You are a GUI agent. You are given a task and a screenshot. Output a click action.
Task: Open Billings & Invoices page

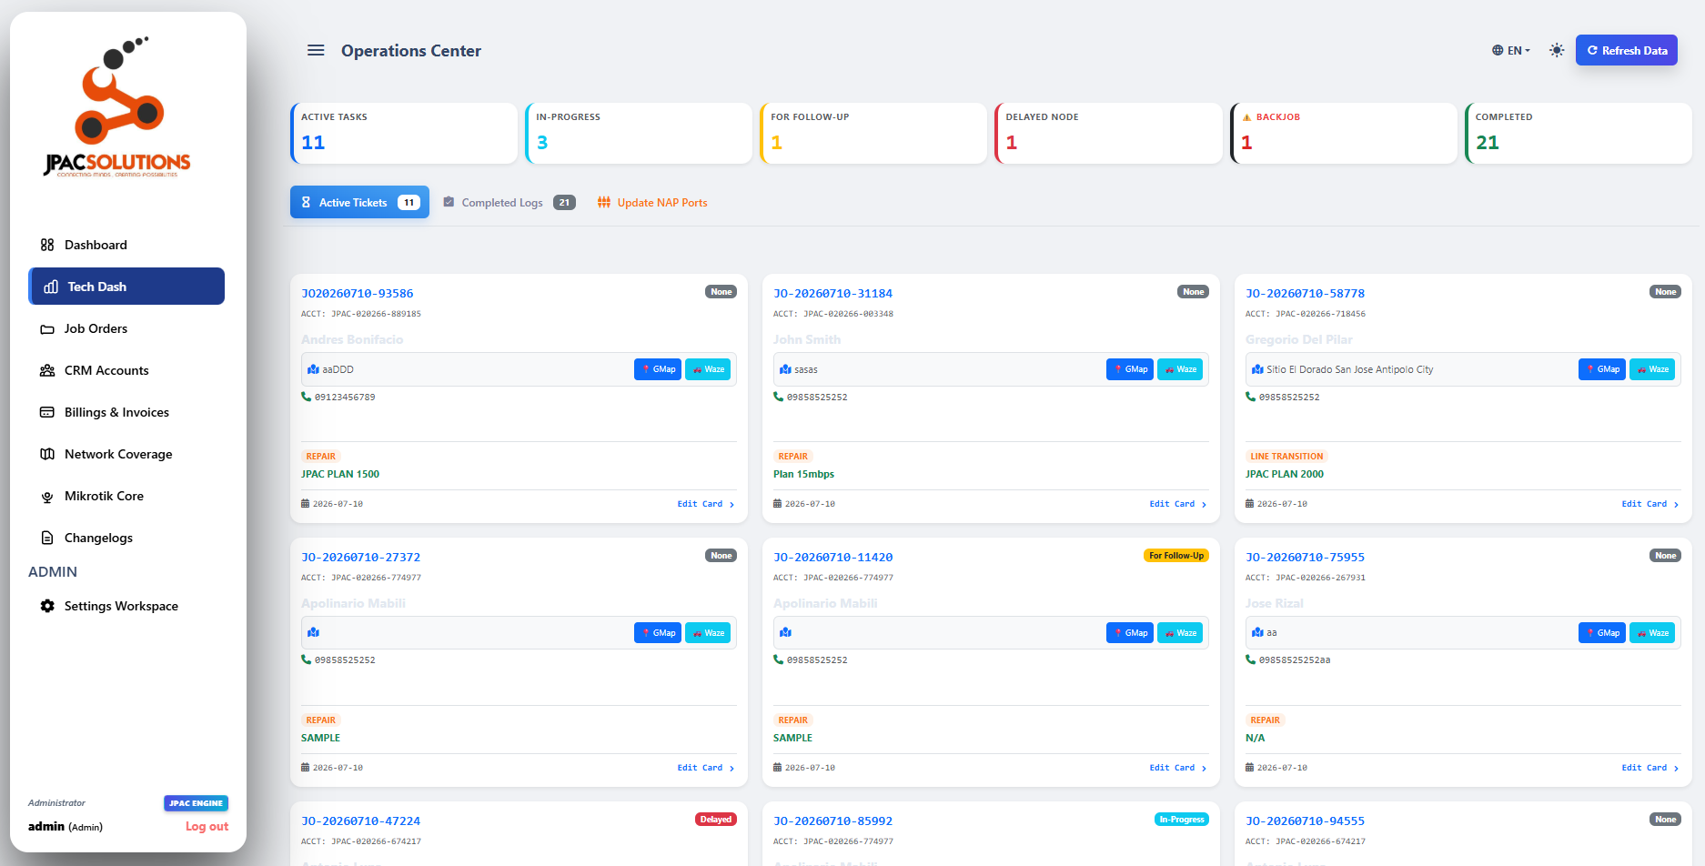point(126,412)
